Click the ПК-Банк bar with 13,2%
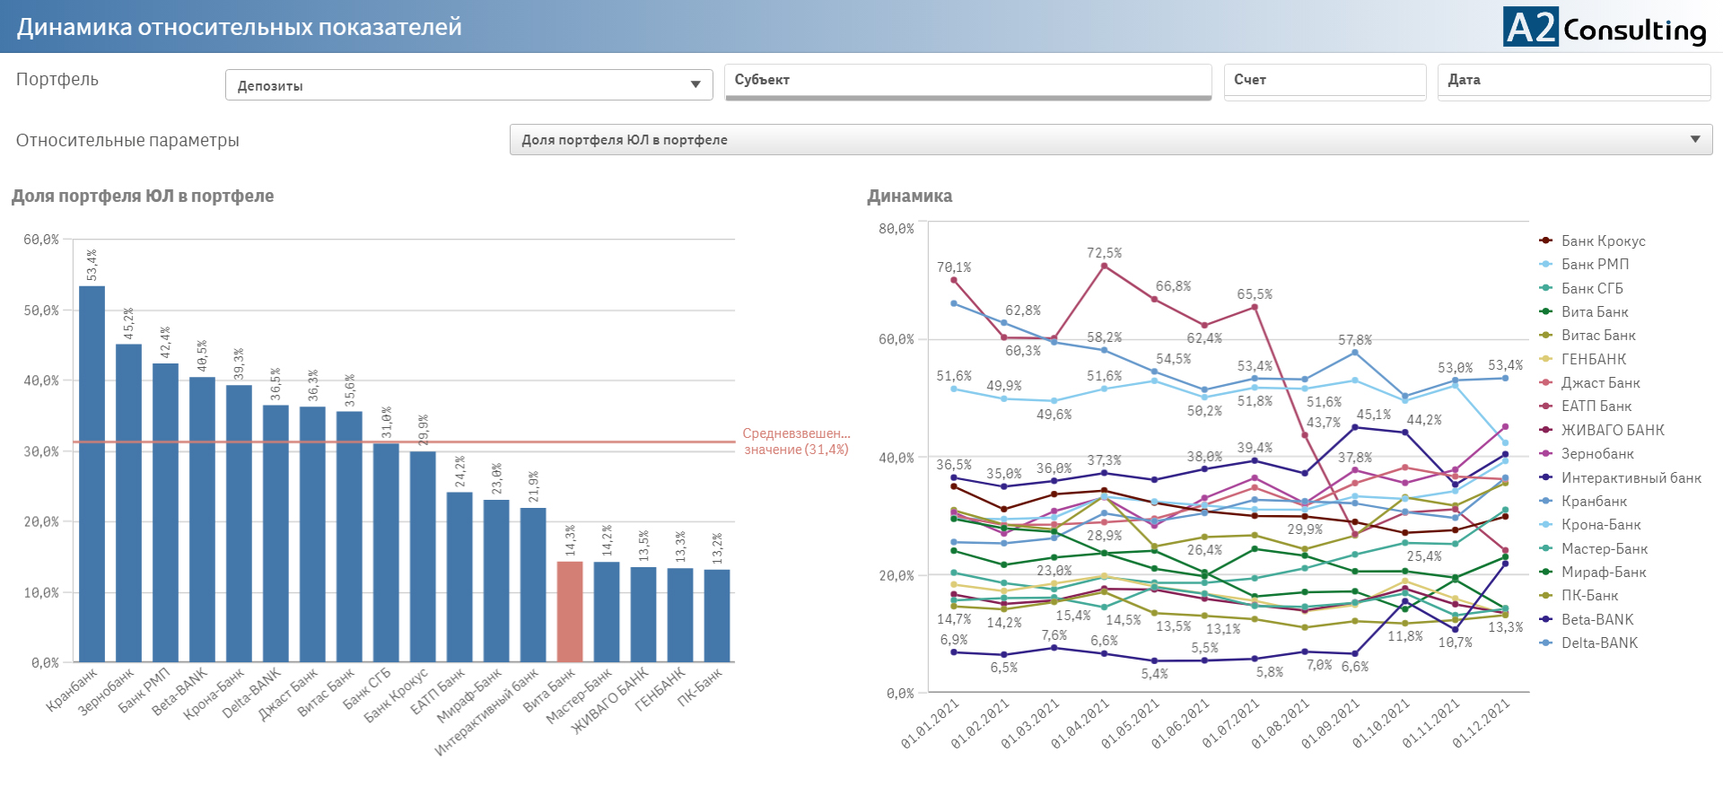This screenshot has width=1723, height=787. point(717,616)
